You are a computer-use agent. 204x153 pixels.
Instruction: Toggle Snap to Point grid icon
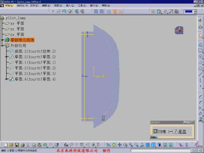(x=101, y=11)
